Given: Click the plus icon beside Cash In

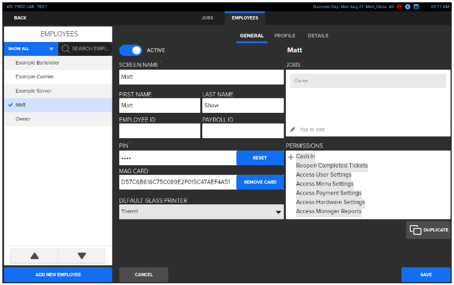Looking at the screenshot, I should 291,157.
